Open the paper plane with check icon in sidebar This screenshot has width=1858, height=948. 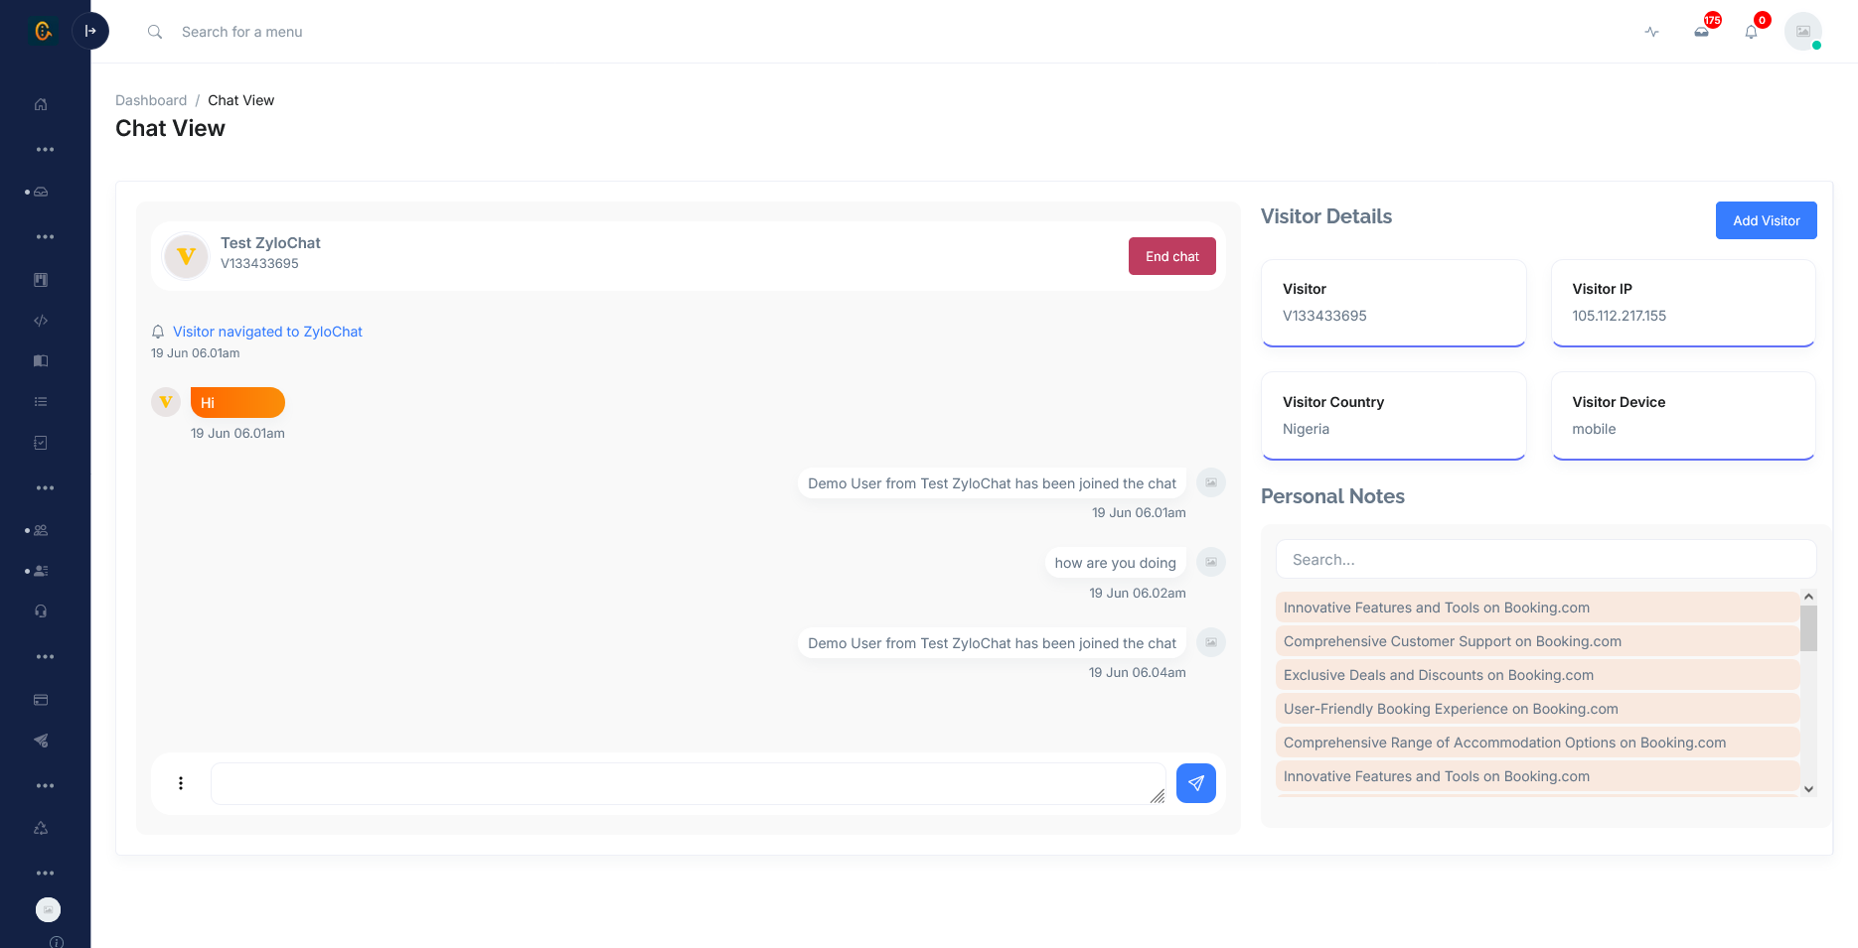pos(41,741)
